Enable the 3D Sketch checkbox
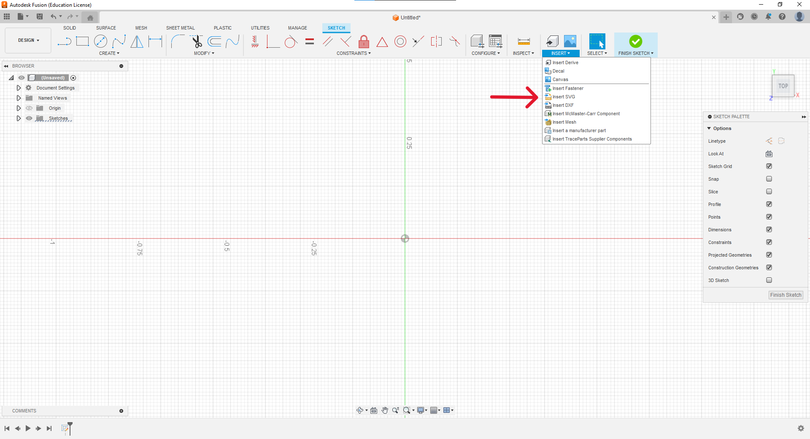The image size is (810, 439). pyautogui.click(x=769, y=280)
